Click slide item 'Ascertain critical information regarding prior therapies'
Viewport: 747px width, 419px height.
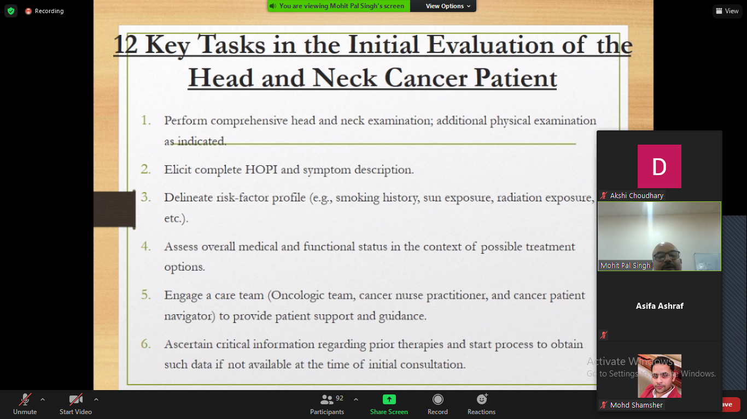click(373, 354)
